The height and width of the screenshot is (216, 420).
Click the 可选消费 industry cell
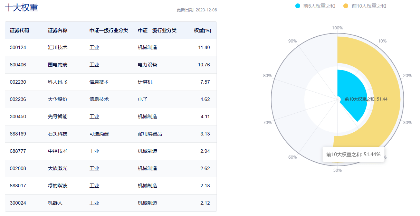[x=99, y=134]
